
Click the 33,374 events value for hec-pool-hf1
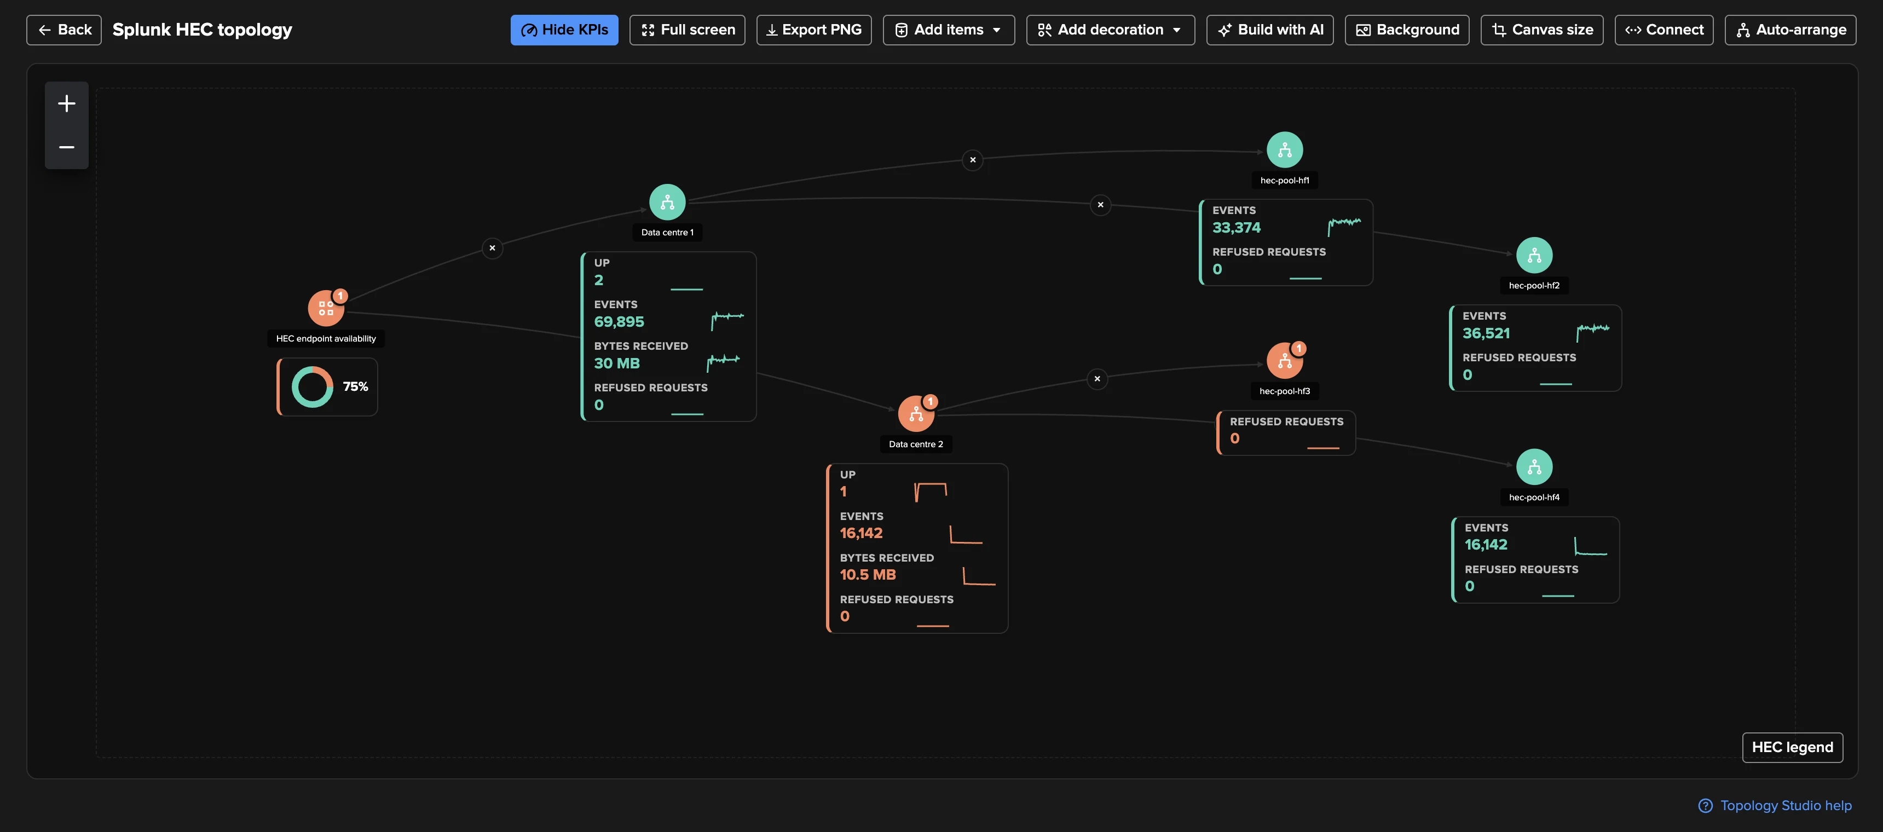tap(1236, 228)
